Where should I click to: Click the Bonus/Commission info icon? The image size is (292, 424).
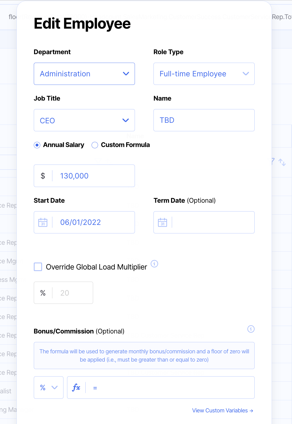click(x=251, y=329)
